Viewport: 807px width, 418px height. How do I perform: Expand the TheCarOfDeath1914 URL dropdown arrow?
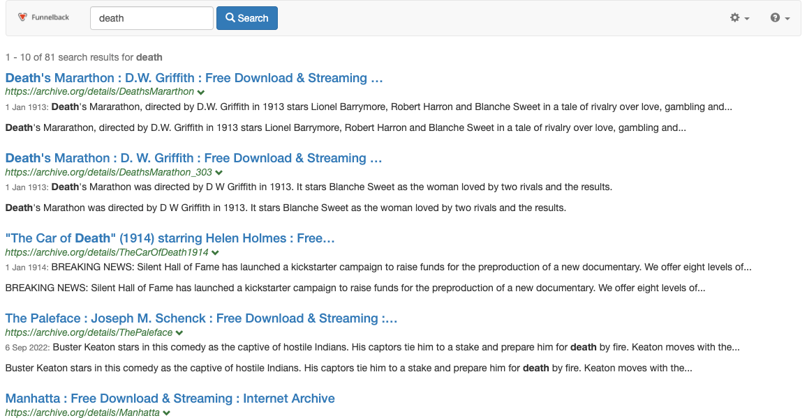(216, 253)
